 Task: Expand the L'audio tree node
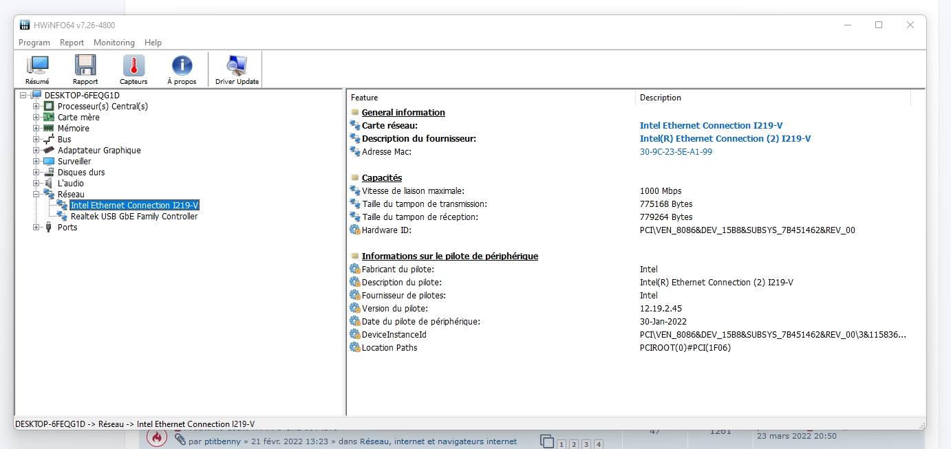coord(36,184)
